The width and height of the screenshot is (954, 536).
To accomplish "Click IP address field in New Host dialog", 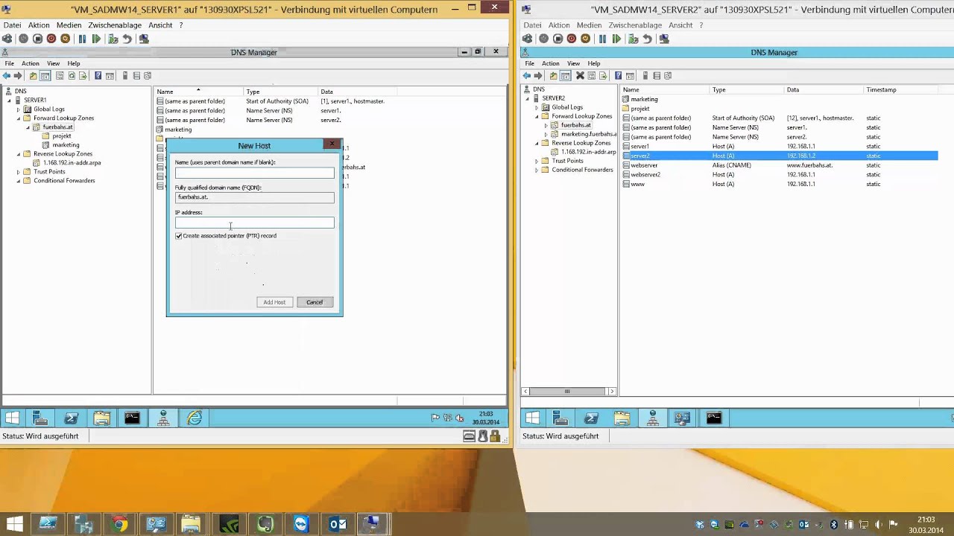I will click(255, 223).
